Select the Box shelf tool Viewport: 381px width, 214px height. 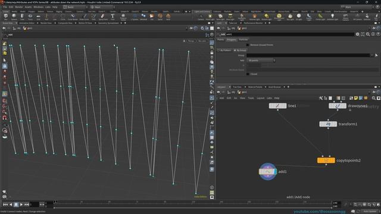coord(5,17)
